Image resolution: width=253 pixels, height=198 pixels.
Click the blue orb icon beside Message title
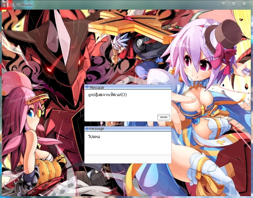(87, 87)
